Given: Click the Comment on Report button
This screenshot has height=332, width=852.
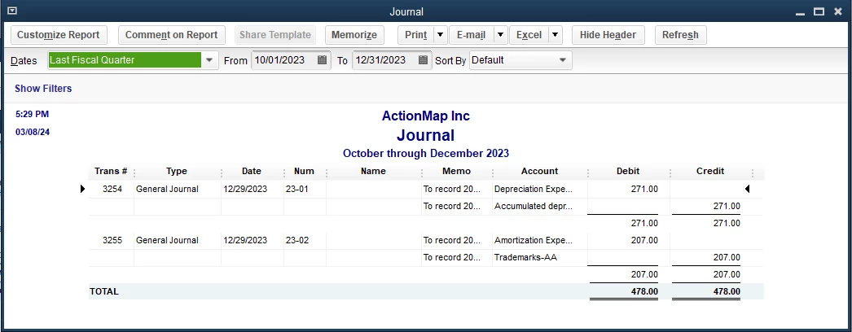Looking at the screenshot, I should click(x=171, y=35).
